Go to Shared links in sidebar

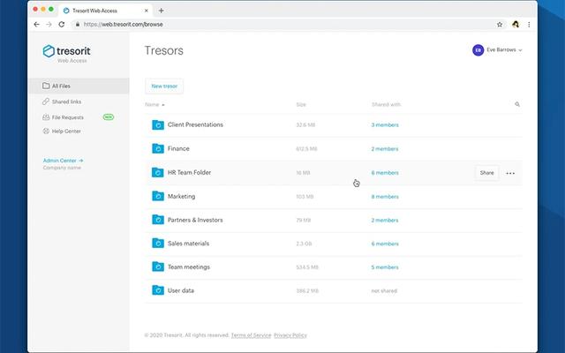click(66, 101)
